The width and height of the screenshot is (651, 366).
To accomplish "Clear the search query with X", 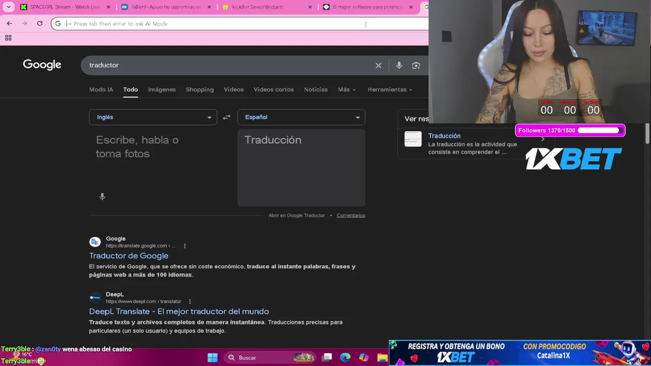I will point(378,65).
